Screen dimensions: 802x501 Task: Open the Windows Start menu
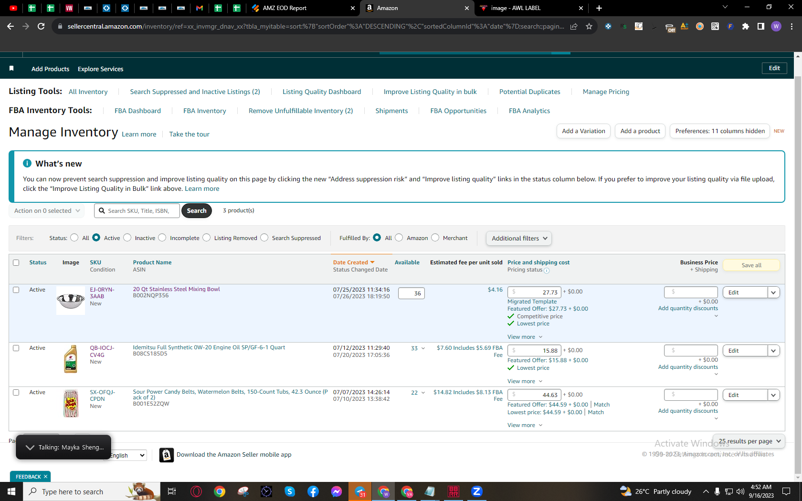[x=11, y=491]
